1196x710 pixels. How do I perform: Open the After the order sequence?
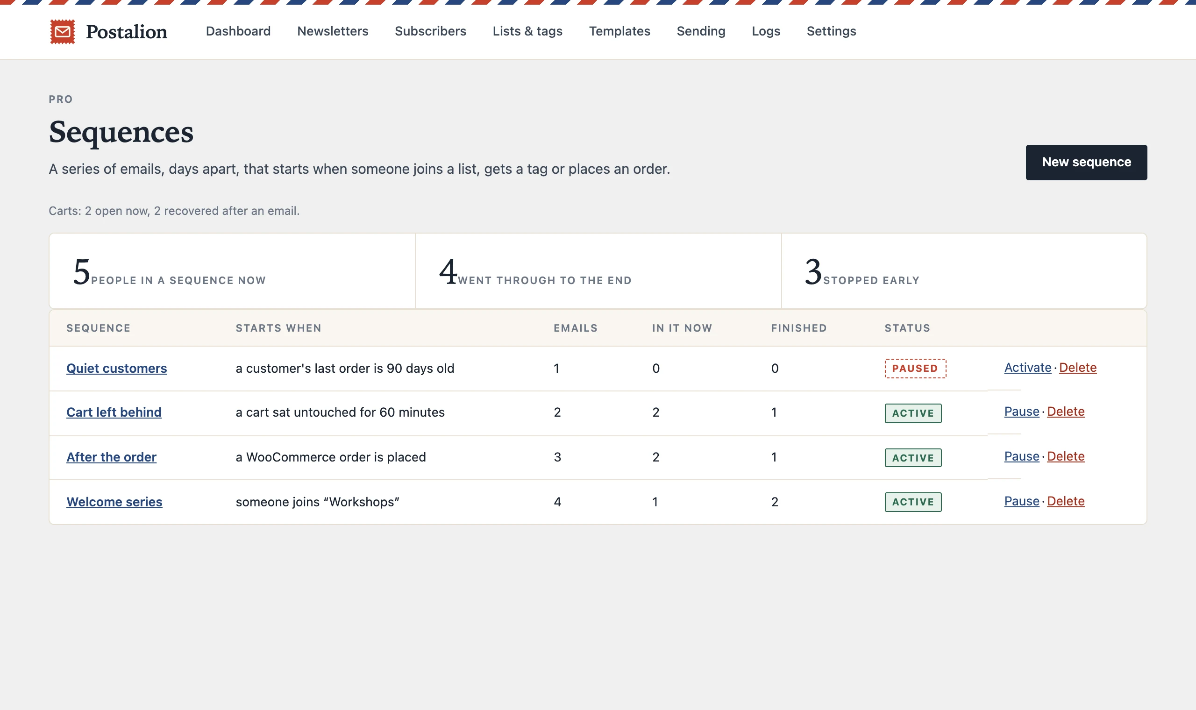click(x=112, y=457)
